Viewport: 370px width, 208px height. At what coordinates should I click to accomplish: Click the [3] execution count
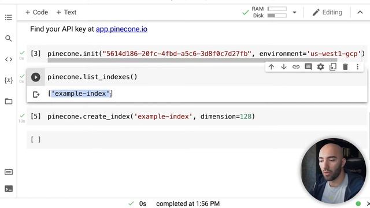click(36, 54)
